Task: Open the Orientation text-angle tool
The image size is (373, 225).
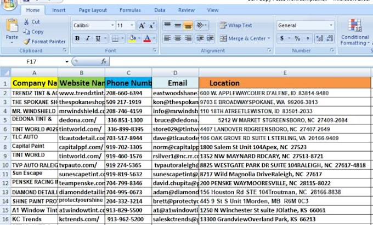Action: click(x=201, y=25)
